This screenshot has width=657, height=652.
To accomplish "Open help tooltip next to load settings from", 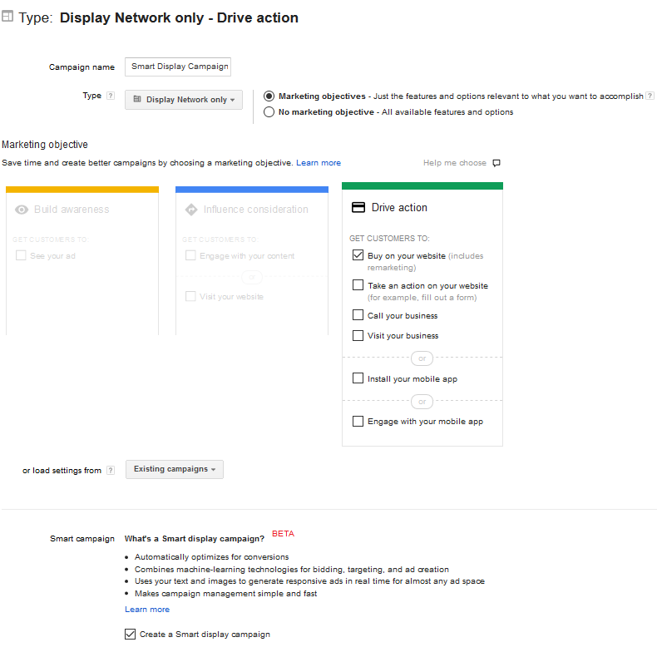I will (111, 470).
